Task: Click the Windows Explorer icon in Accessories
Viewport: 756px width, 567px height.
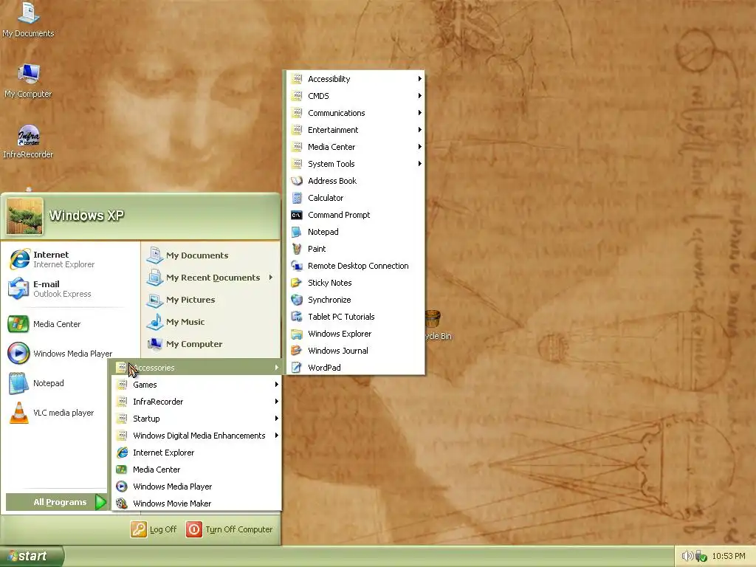Action: tap(297, 334)
